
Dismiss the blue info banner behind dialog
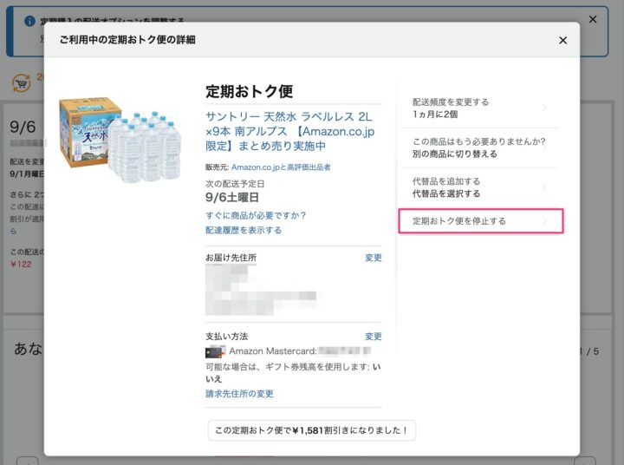(x=593, y=19)
